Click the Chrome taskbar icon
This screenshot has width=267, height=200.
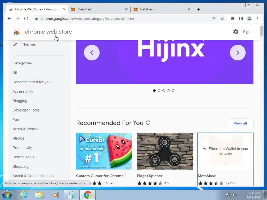coord(88,195)
